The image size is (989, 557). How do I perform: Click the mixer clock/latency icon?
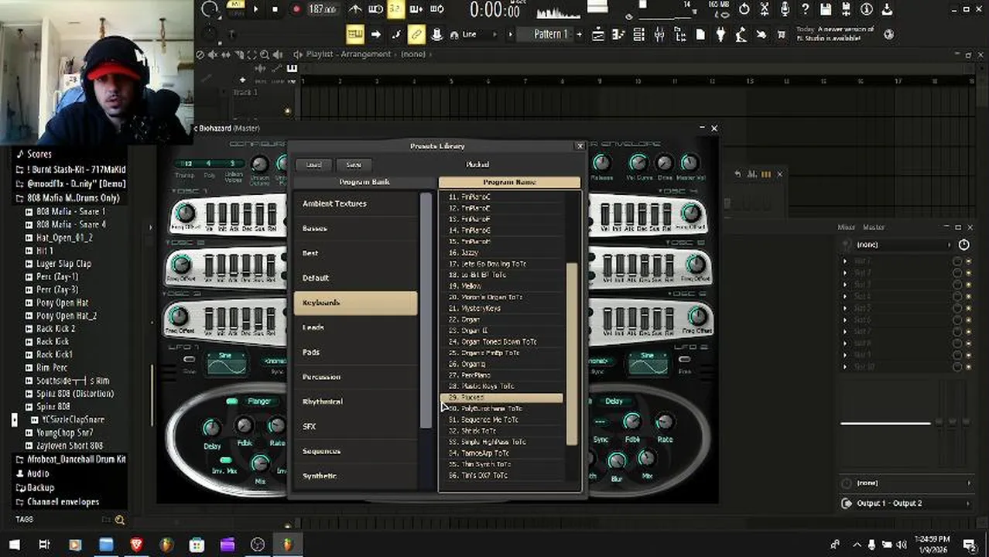[x=963, y=244]
